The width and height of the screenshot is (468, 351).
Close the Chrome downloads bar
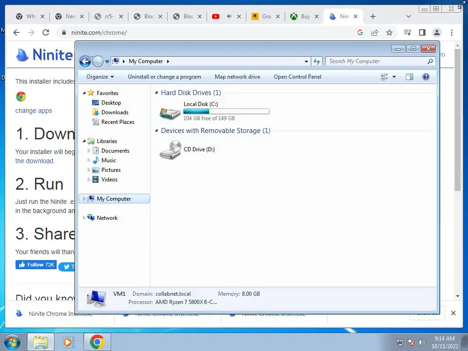pos(453,313)
